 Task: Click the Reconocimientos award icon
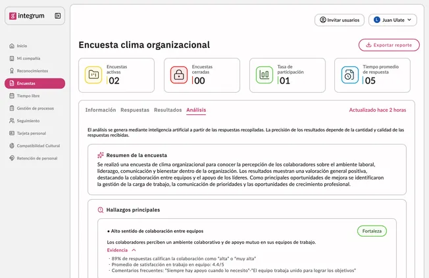tap(12, 71)
